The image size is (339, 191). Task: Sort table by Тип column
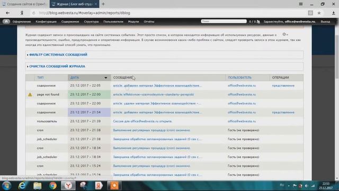pyautogui.click(x=40, y=77)
